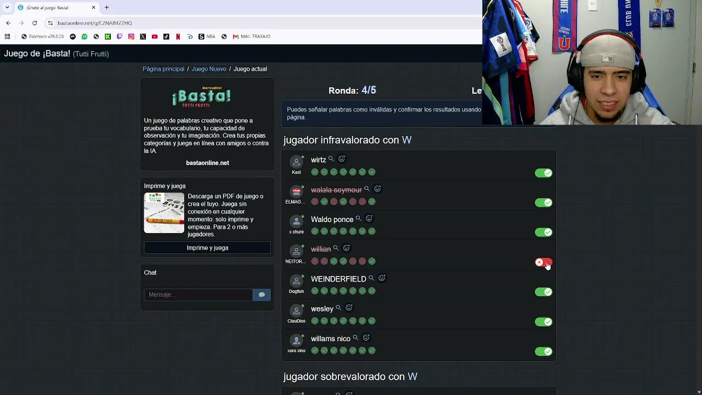Close the Únete al juego Basta tab
702x395 pixels.
click(93, 7)
